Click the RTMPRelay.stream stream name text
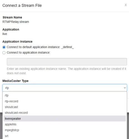This screenshot has height=139, width=129. point(16,22)
